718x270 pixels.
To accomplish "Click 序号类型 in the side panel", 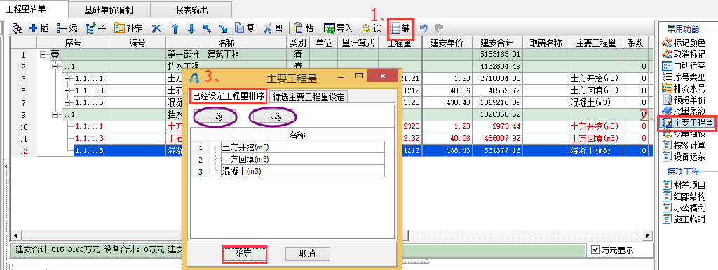I will (684, 76).
